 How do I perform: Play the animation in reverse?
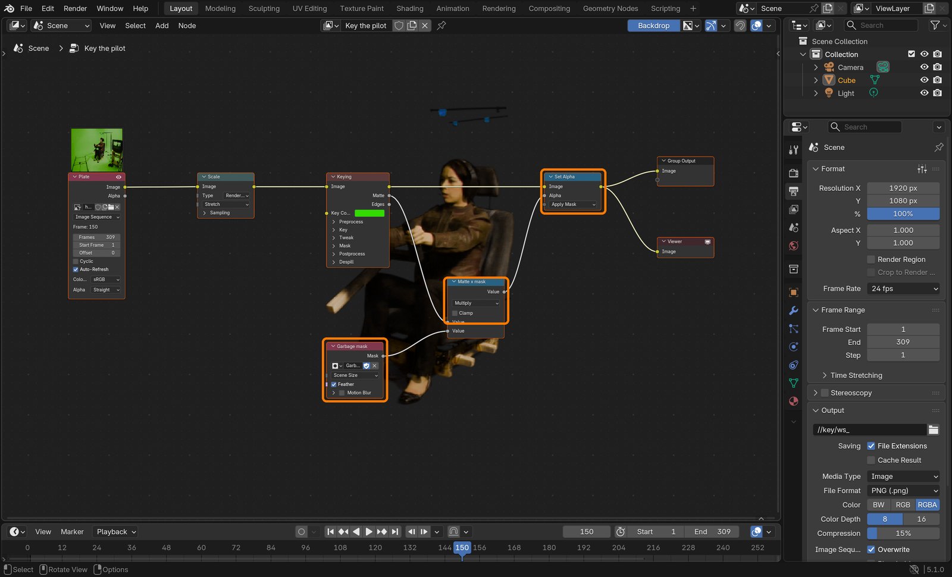coord(356,532)
